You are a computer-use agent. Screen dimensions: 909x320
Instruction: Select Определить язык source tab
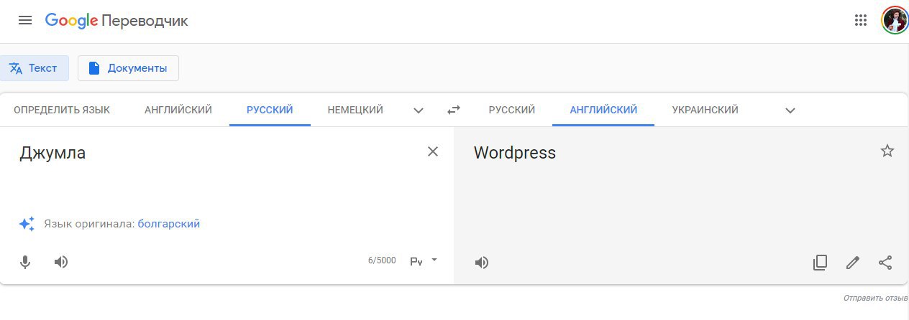click(62, 110)
